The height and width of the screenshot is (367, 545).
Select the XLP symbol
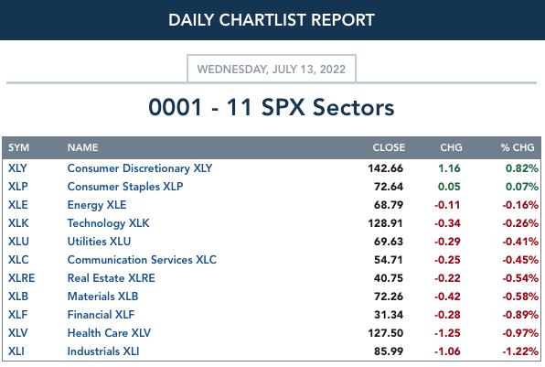[x=17, y=187]
